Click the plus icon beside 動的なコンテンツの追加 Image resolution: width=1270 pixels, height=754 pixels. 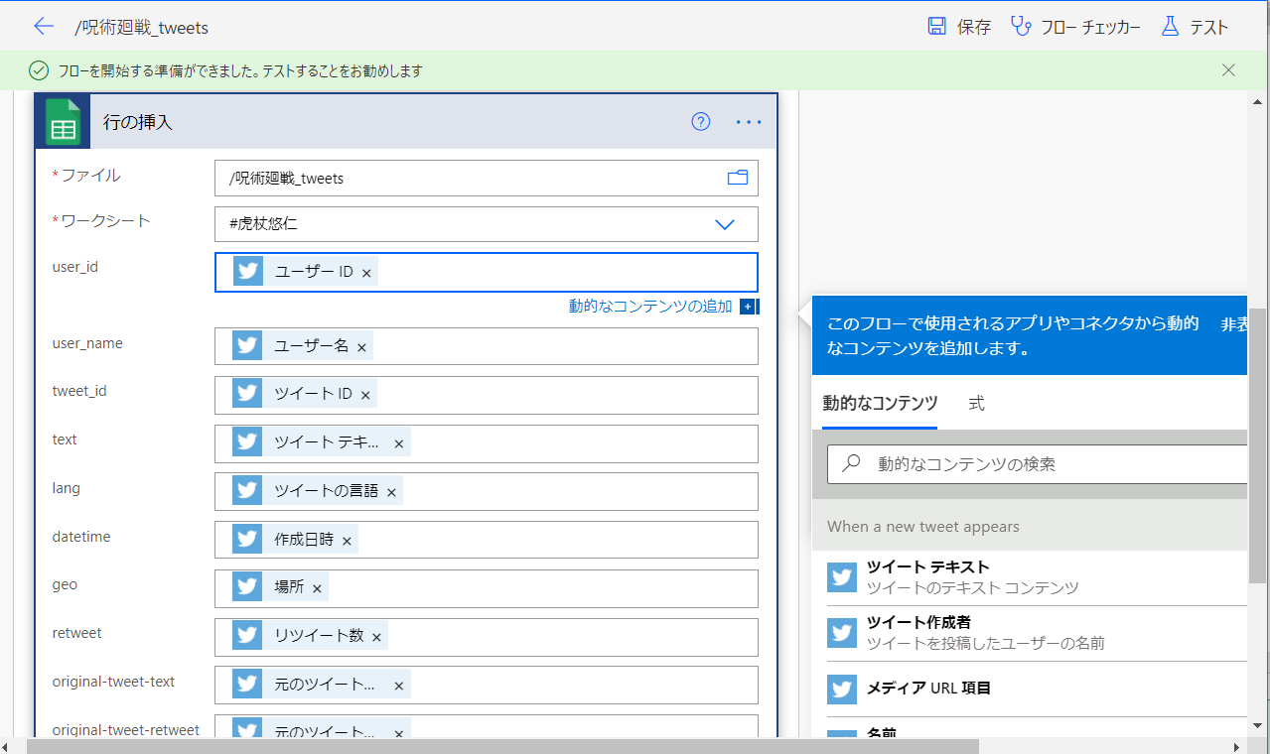[749, 307]
